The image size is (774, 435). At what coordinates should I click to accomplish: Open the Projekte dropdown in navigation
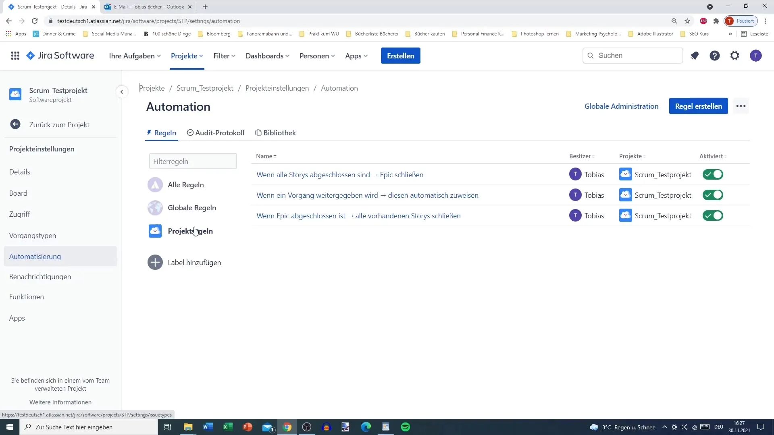click(x=186, y=55)
